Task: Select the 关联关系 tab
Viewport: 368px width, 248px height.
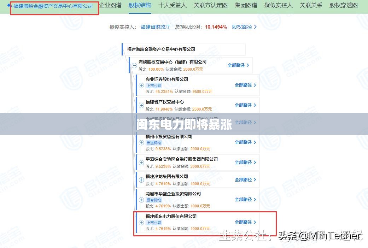Action: 311,5
